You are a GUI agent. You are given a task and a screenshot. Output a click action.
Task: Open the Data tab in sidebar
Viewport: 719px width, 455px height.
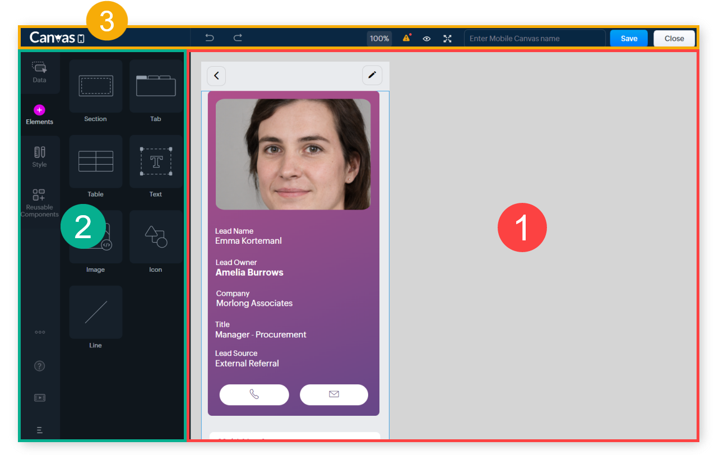coord(39,72)
